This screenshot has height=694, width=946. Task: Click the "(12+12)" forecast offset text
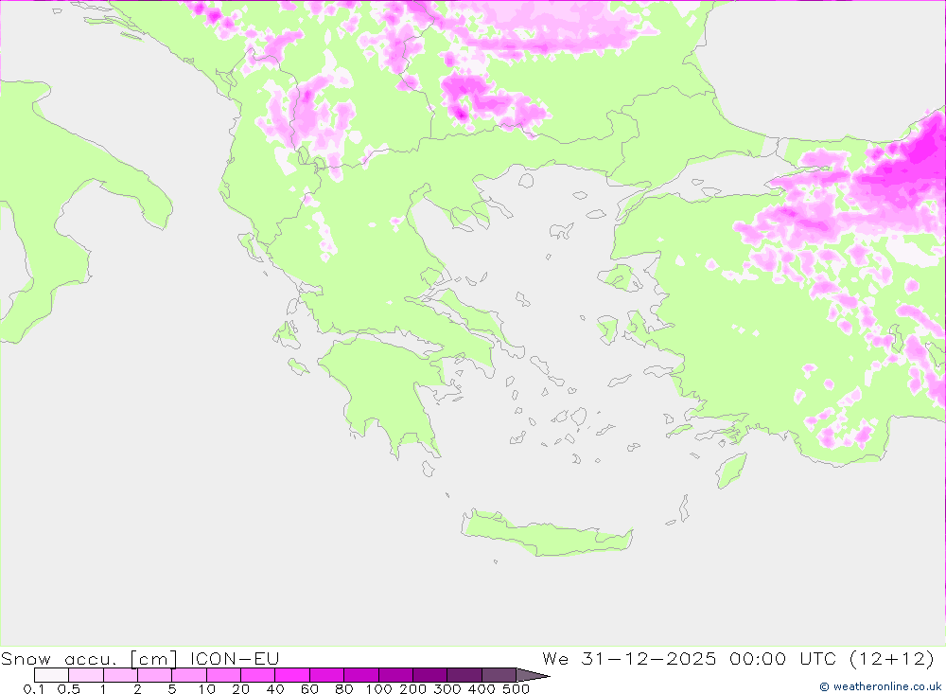click(x=892, y=658)
